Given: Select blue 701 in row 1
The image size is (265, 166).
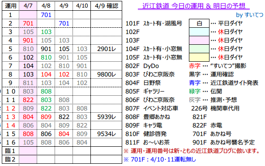Looking at the screenshot, I should [46, 15].
